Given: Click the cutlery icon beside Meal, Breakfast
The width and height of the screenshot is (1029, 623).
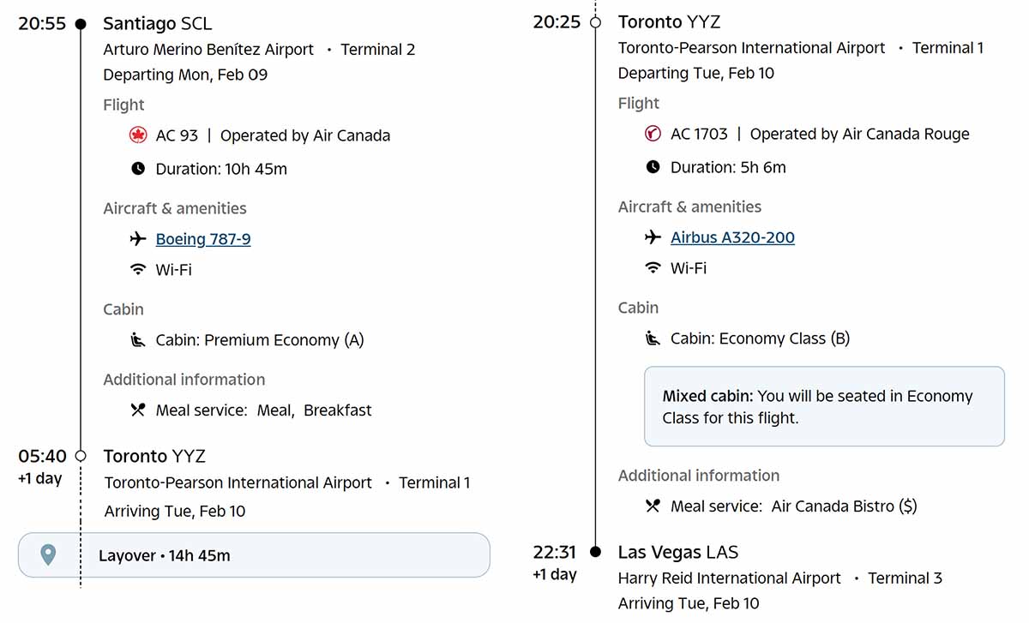Looking at the screenshot, I should click(x=138, y=410).
